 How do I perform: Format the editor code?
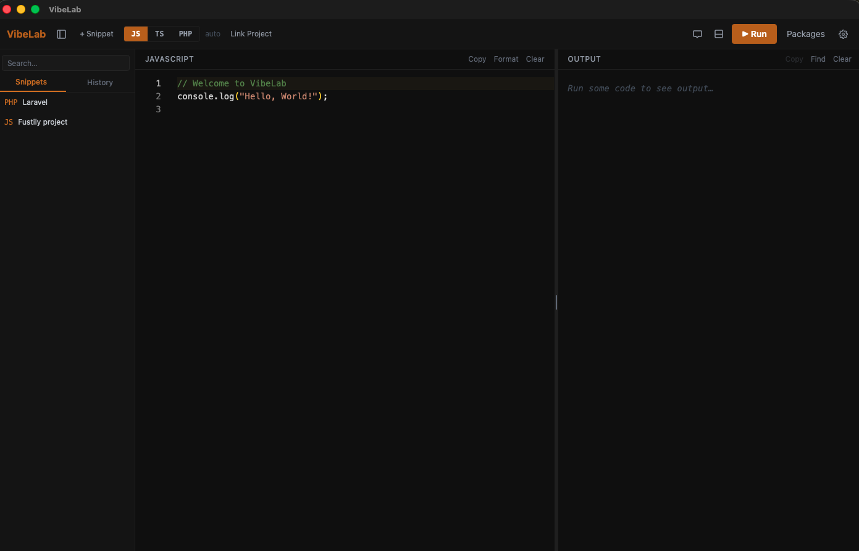[506, 59]
